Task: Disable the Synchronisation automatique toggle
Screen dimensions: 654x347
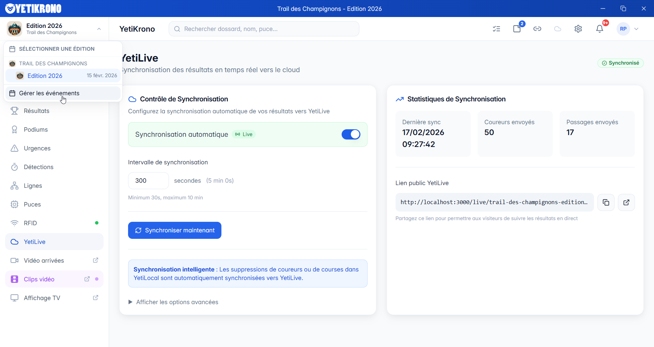Action: pos(351,134)
